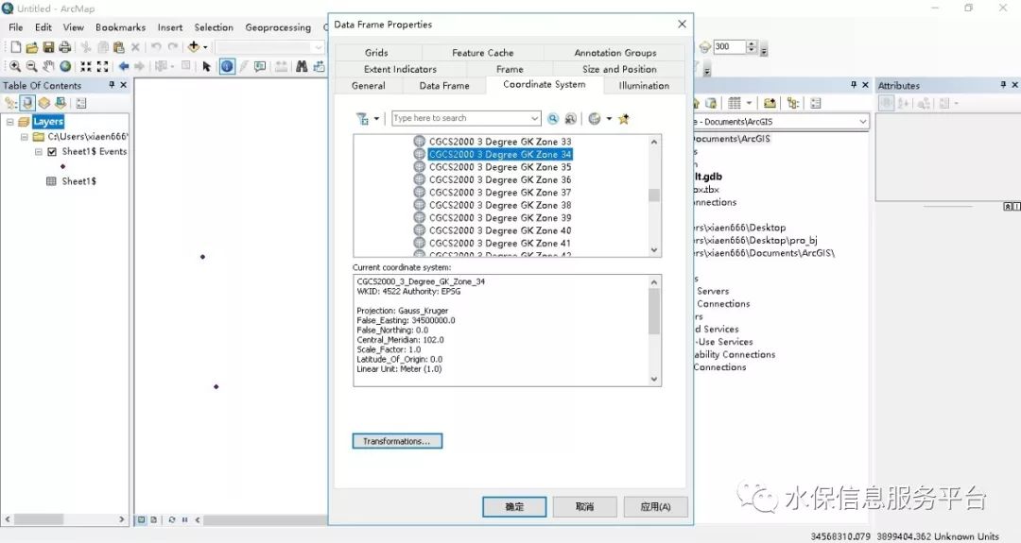
Task: Choose the Select Elements arrow tool
Action: (206, 66)
